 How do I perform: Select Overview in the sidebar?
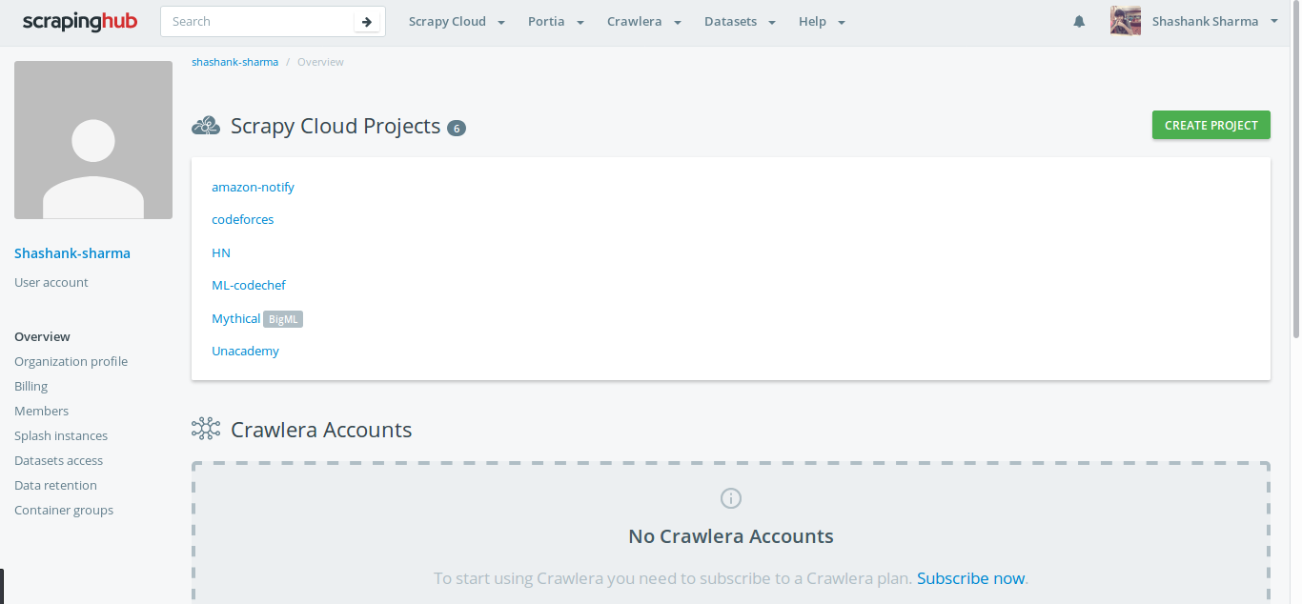pos(42,336)
